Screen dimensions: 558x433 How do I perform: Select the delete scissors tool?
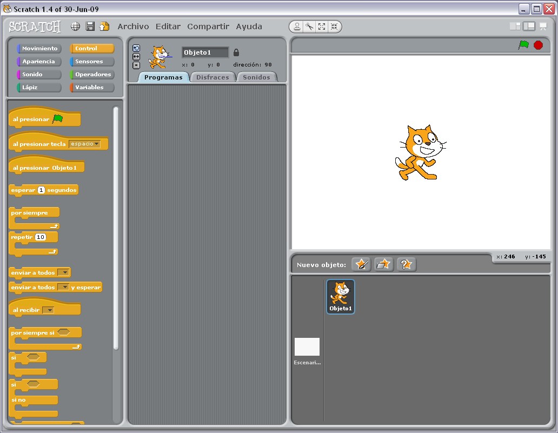click(x=310, y=26)
